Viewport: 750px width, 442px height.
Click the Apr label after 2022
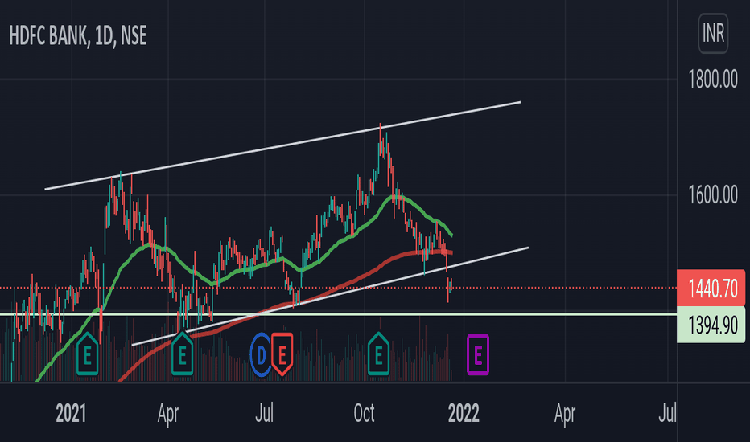coord(565,414)
